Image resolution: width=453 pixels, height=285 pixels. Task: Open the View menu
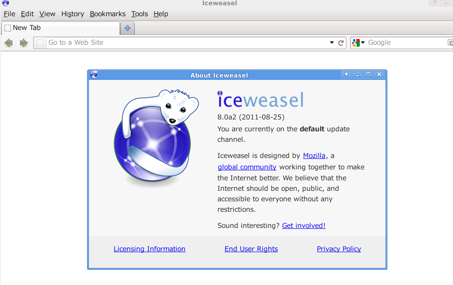tap(48, 14)
